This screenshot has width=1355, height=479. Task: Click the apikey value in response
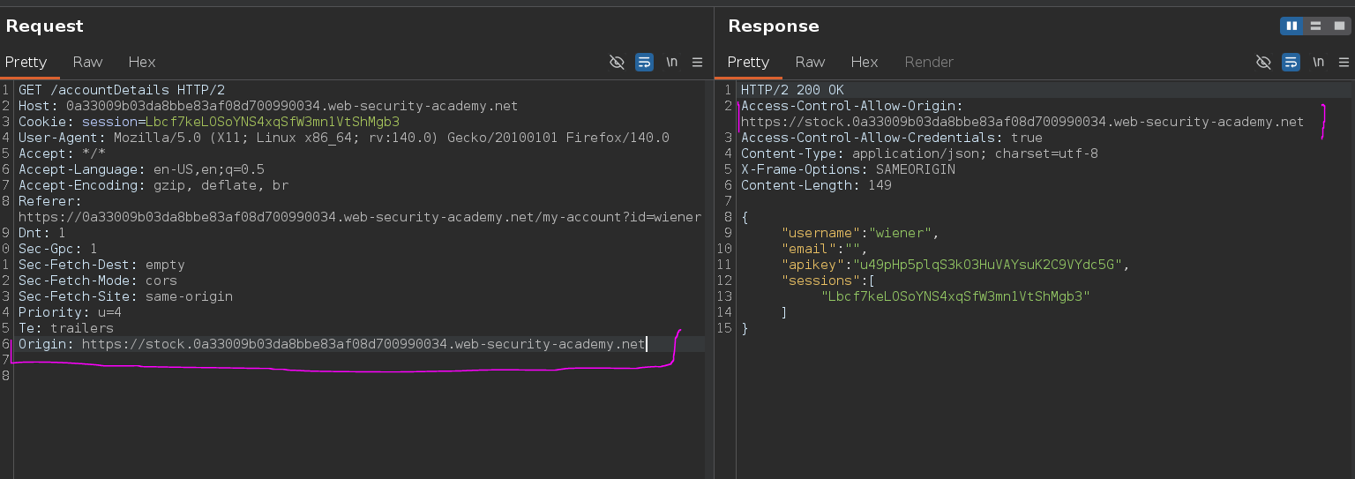989,265
